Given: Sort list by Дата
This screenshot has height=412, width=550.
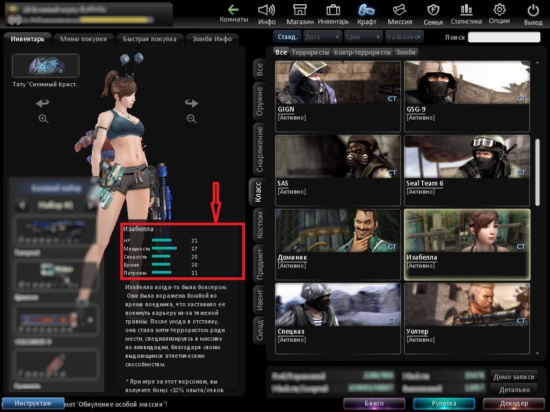Looking at the screenshot, I should 322,37.
